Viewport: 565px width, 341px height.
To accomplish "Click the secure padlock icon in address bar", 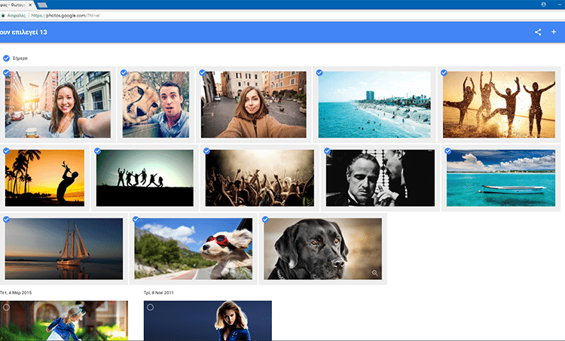I will 3,16.
